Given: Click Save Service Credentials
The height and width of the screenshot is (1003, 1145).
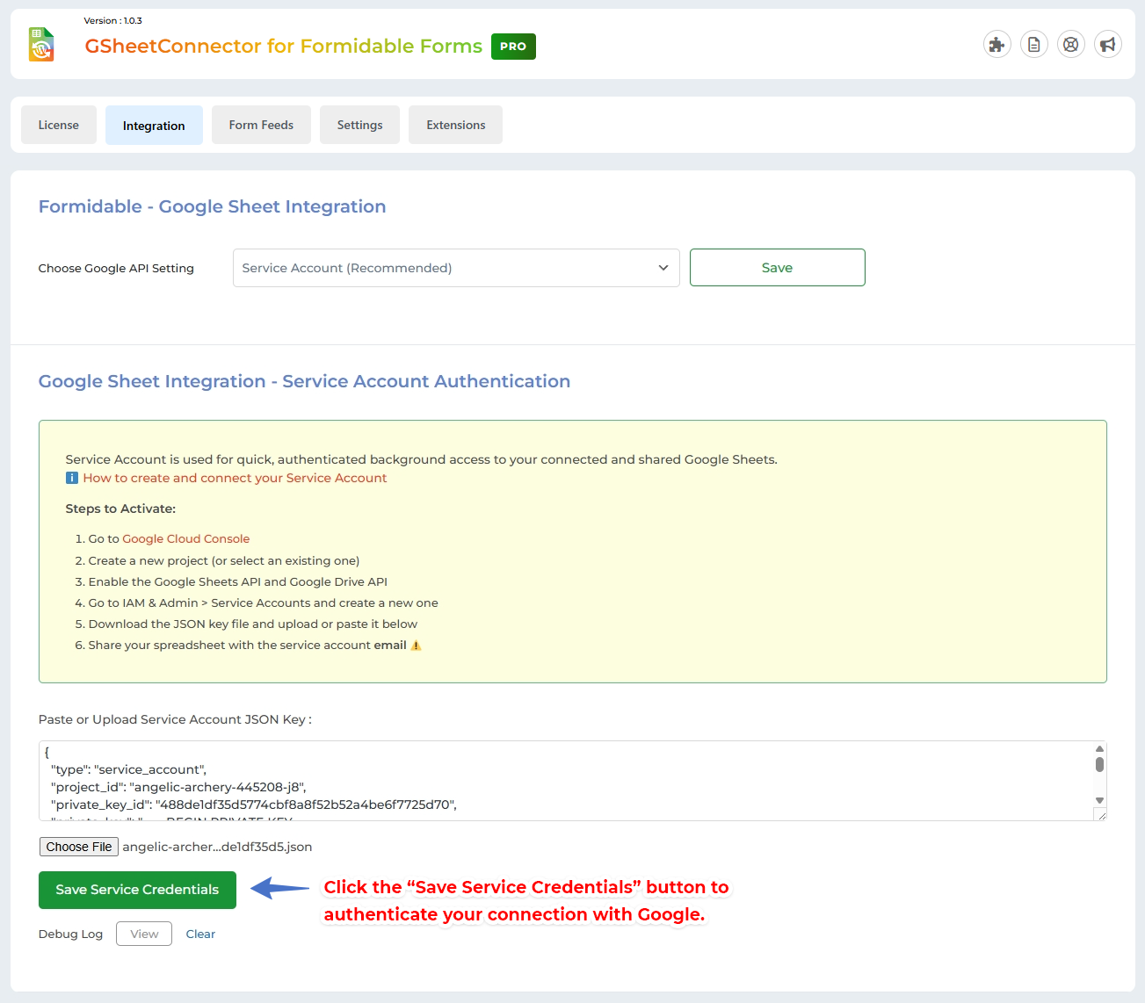Looking at the screenshot, I should point(137,890).
